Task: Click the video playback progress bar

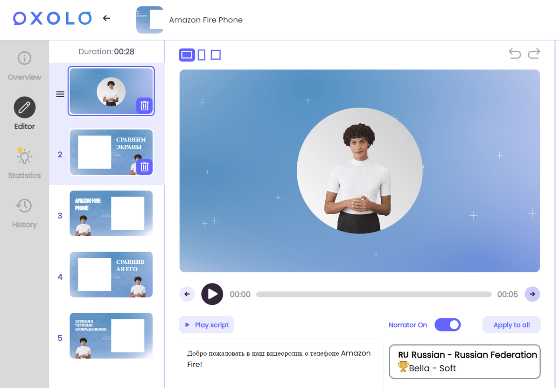Action: pyautogui.click(x=373, y=294)
